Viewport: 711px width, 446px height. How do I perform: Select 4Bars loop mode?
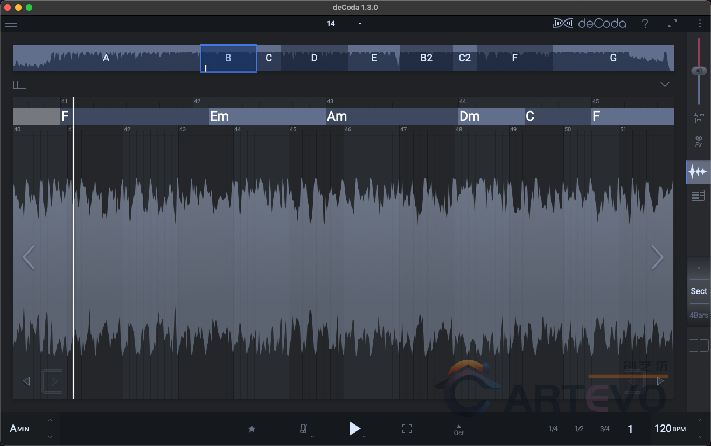[x=699, y=315]
